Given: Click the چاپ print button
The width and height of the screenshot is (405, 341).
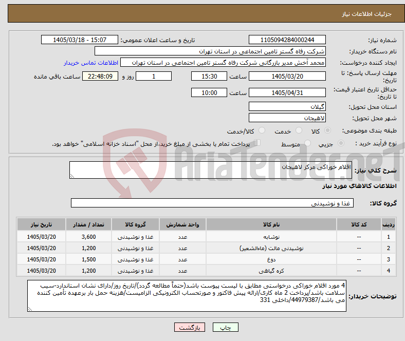Looking at the screenshot, I should [x=226, y=327].
